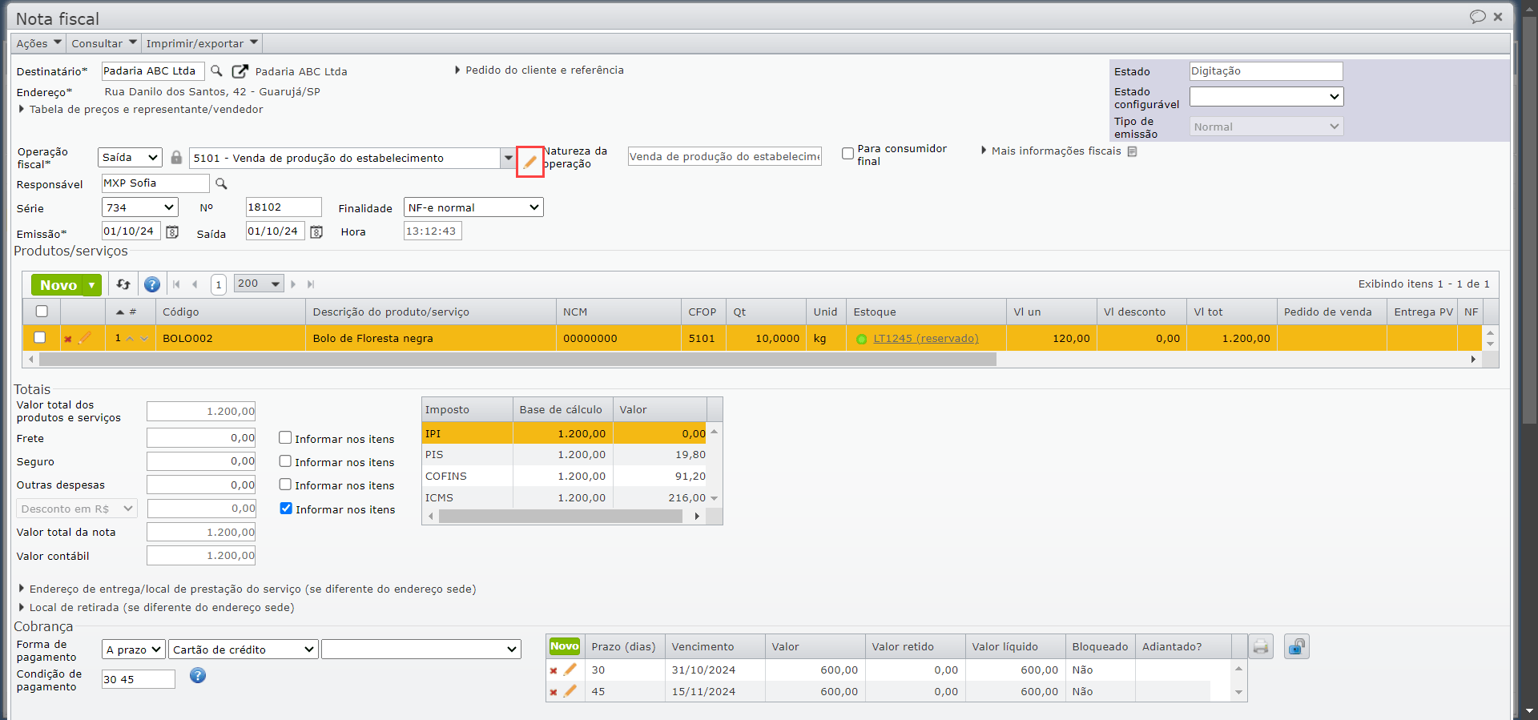Image resolution: width=1538 pixels, height=720 pixels.
Task: Select the BOLO002 product row checkbox
Action: 40,338
